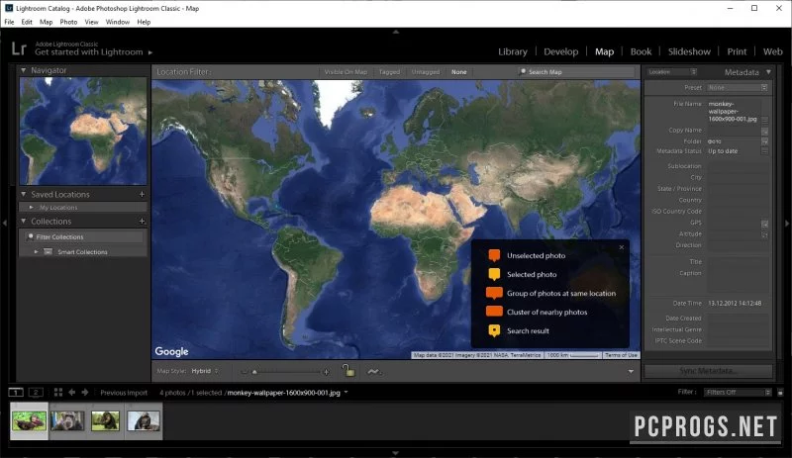
Task: Open the metadata Preset None dropdown
Action: 738,88
